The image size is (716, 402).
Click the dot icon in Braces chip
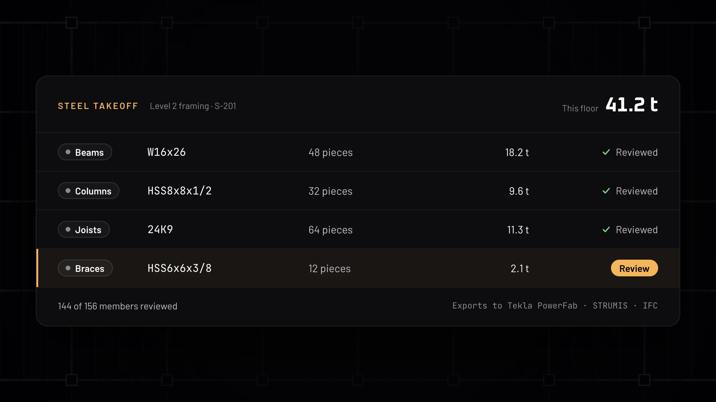tap(68, 268)
